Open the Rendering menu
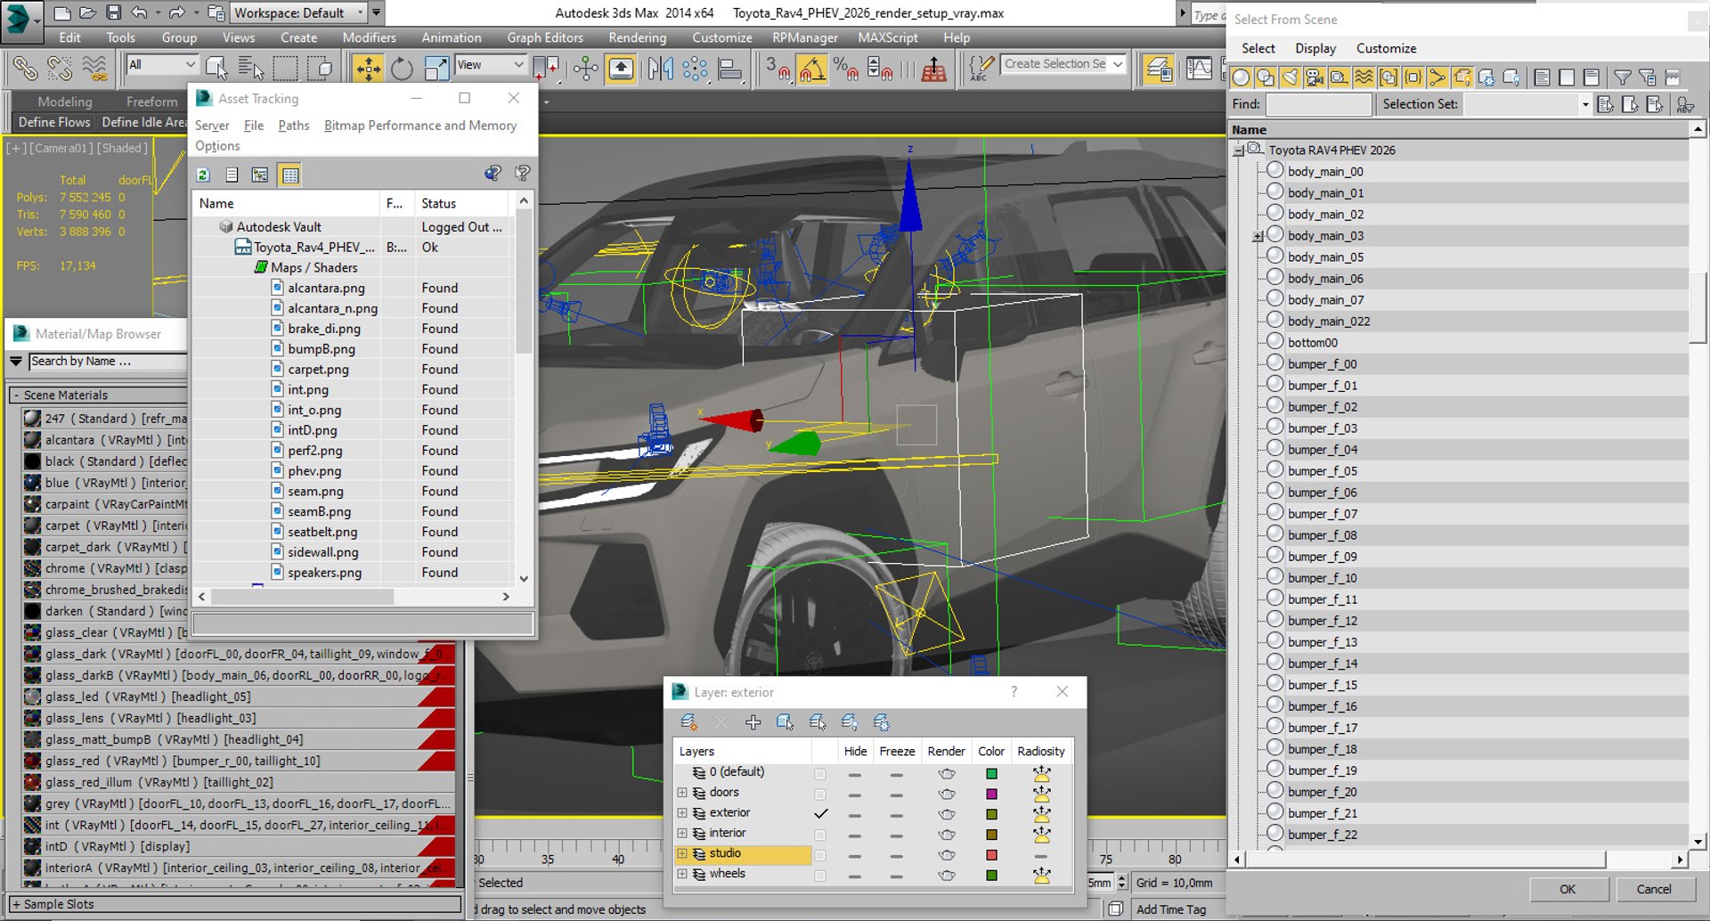 [x=637, y=37]
